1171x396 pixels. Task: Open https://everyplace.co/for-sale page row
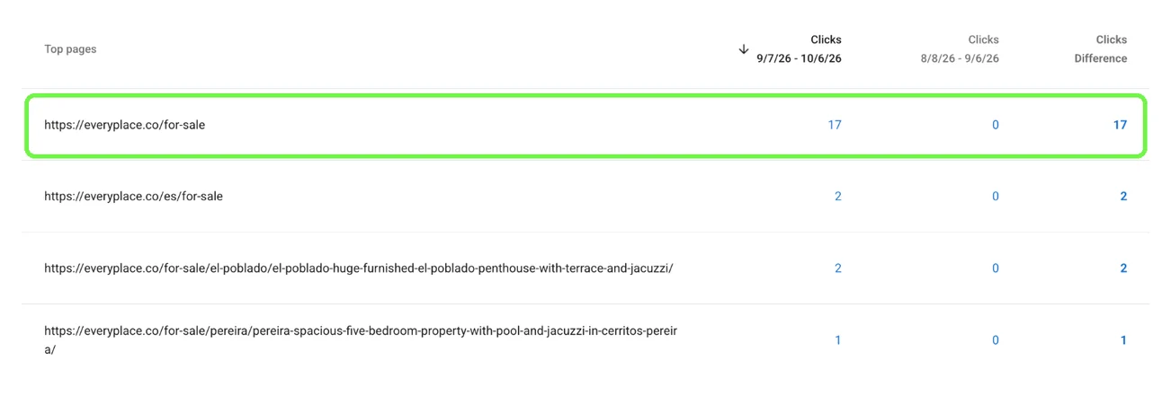tap(585, 125)
